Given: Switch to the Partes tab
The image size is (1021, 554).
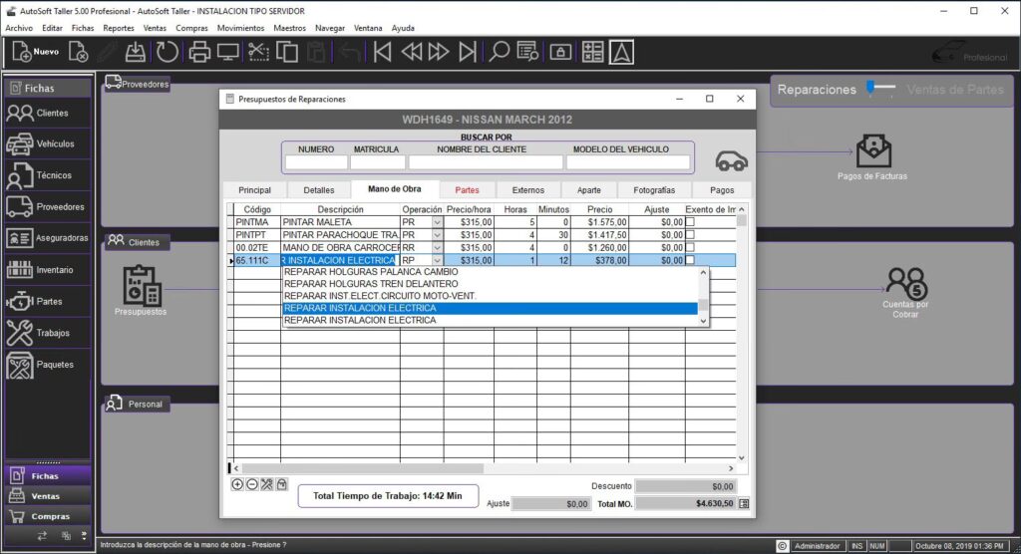Looking at the screenshot, I should pos(467,189).
